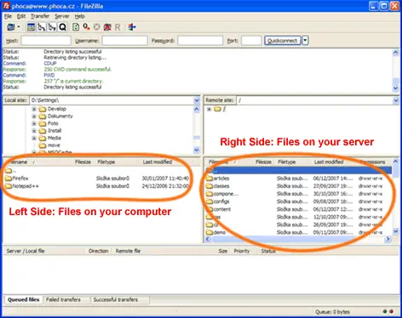Open the Transfer menu

[40, 16]
